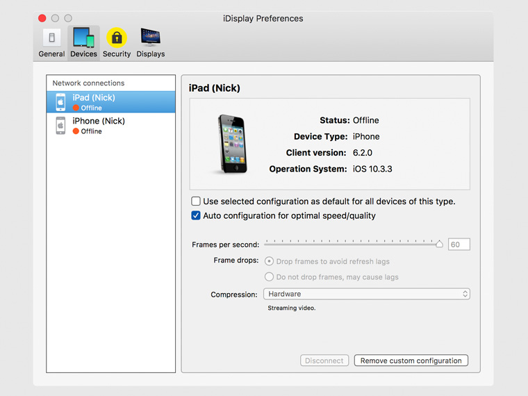Screen dimensions: 528x396
Task: Click Remove custom configuration button
Action: point(411,361)
